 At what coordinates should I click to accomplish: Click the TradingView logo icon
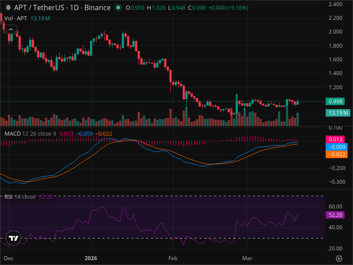point(13,238)
